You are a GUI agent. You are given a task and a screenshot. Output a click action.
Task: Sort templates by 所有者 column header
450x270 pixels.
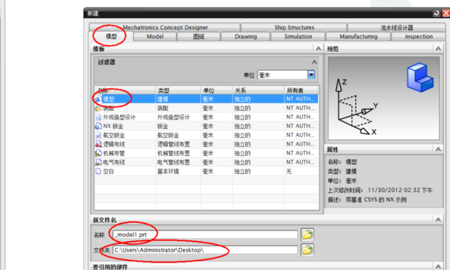coord(301,91)
